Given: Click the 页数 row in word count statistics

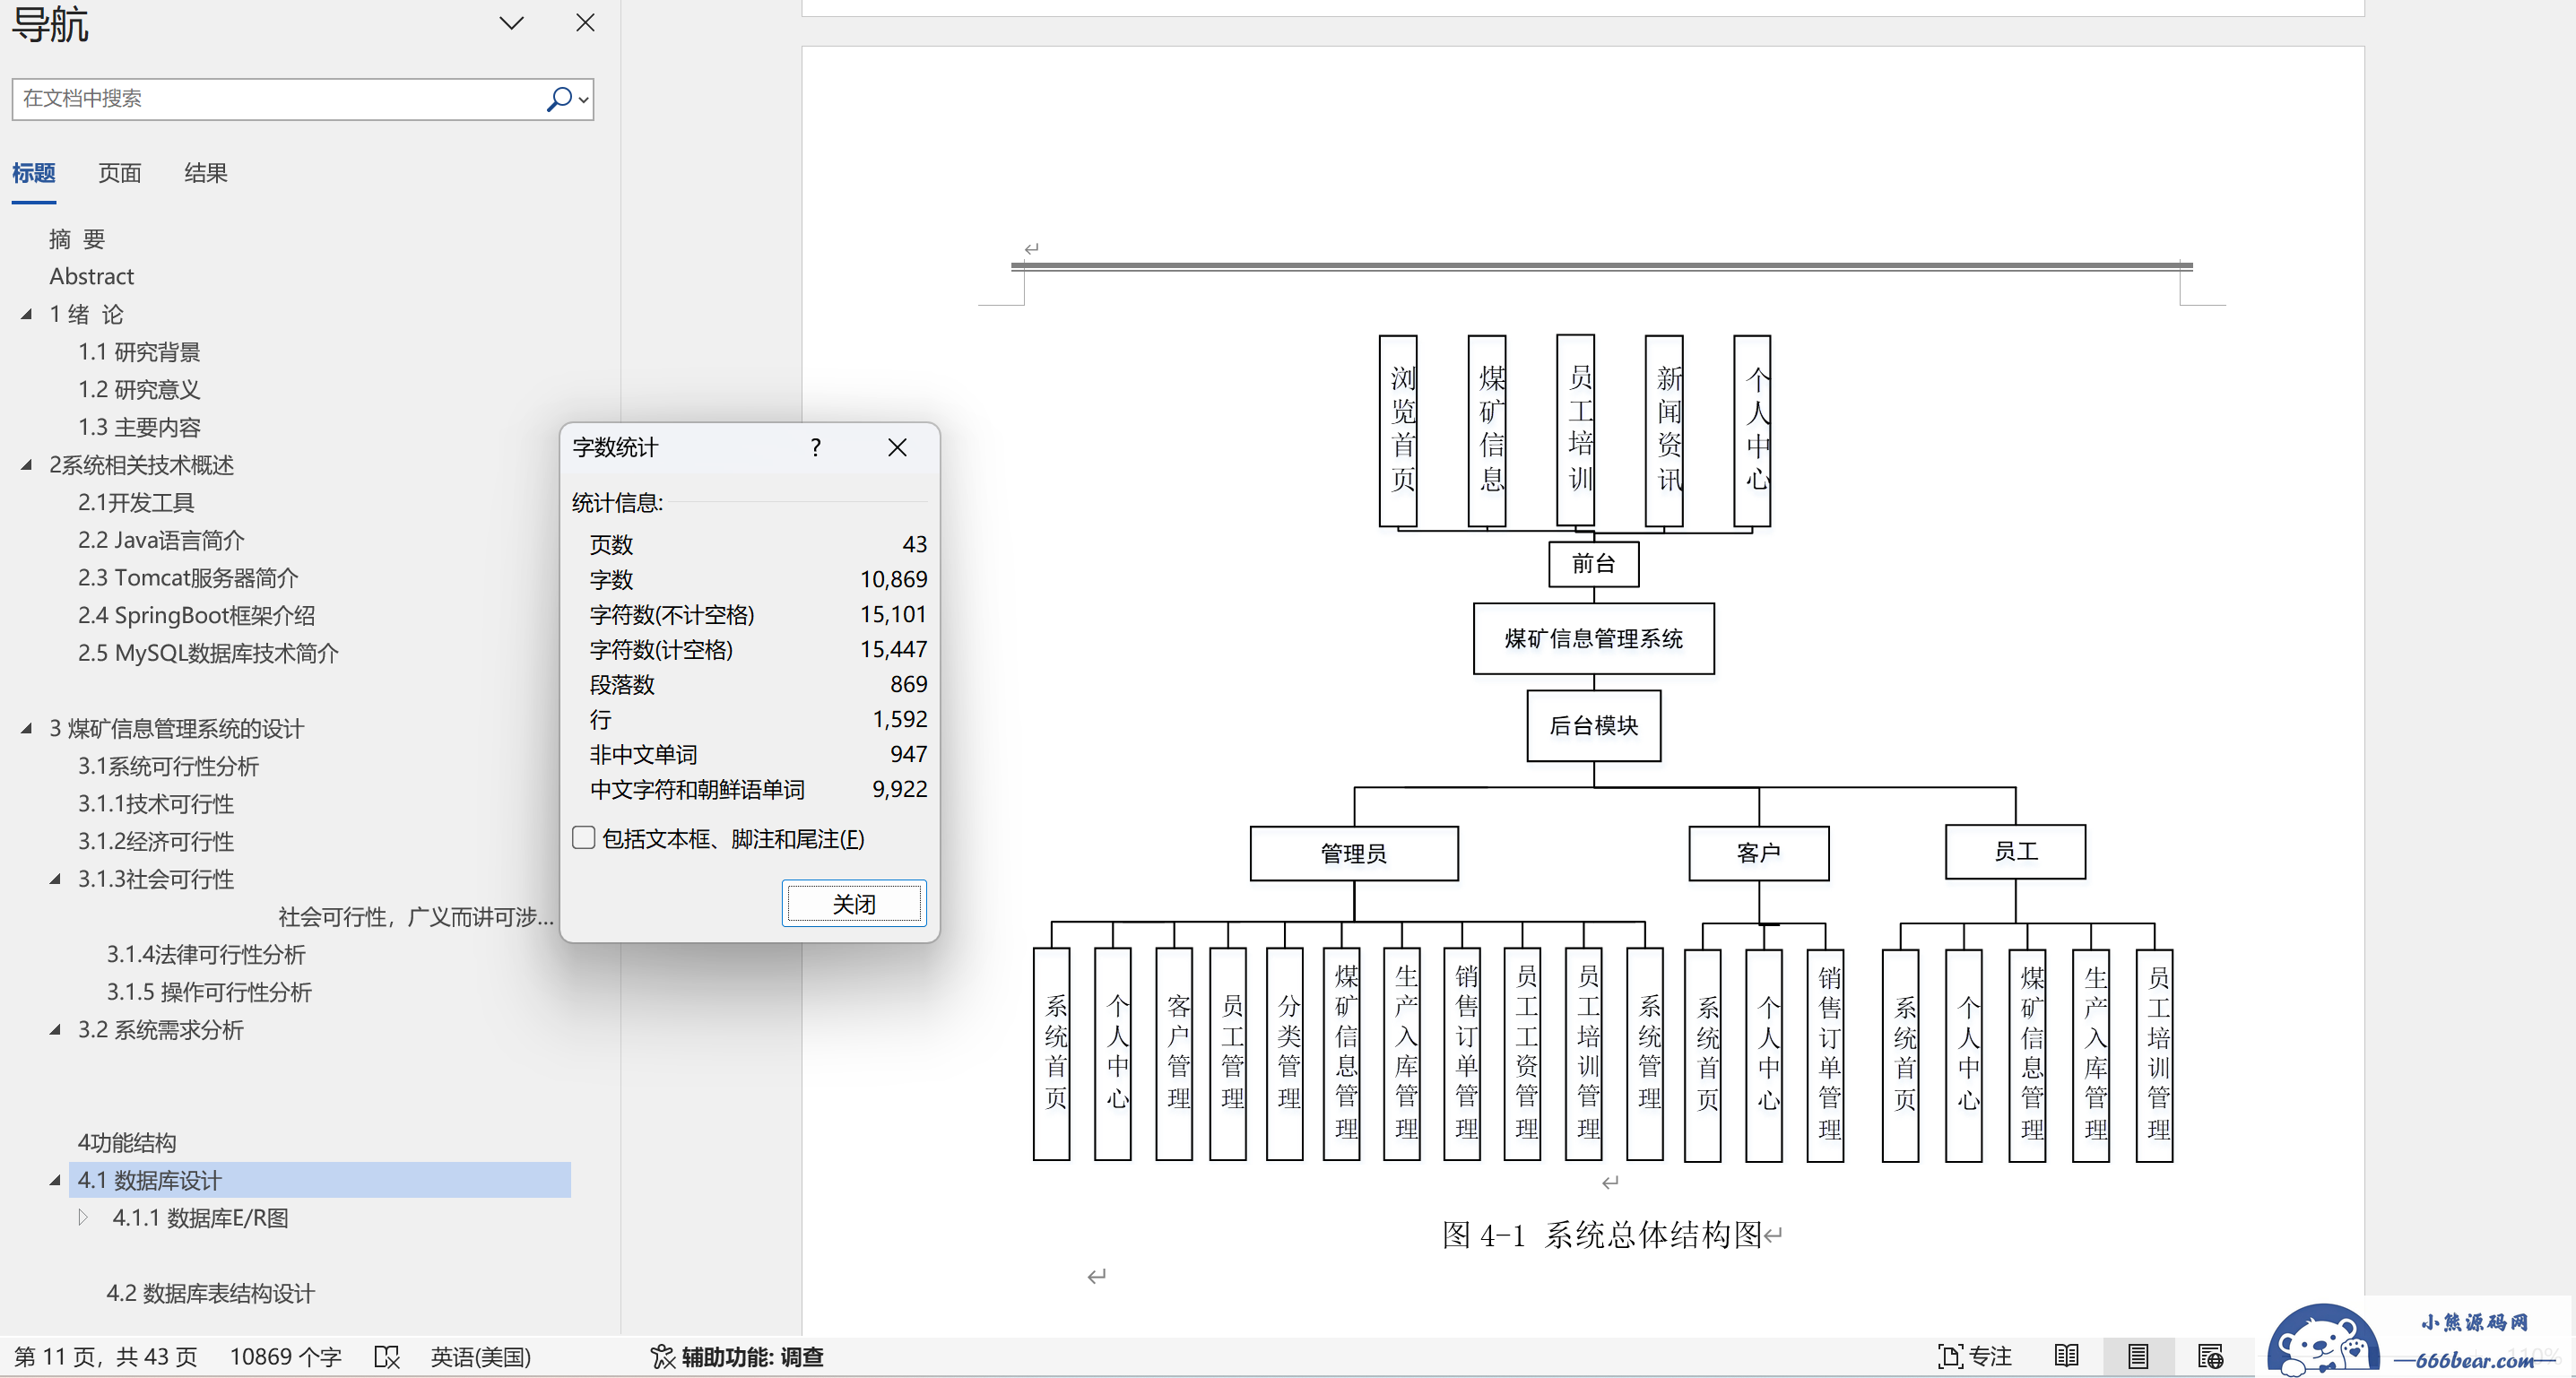Looking at the screenshot, I should (x=758, y=545).
